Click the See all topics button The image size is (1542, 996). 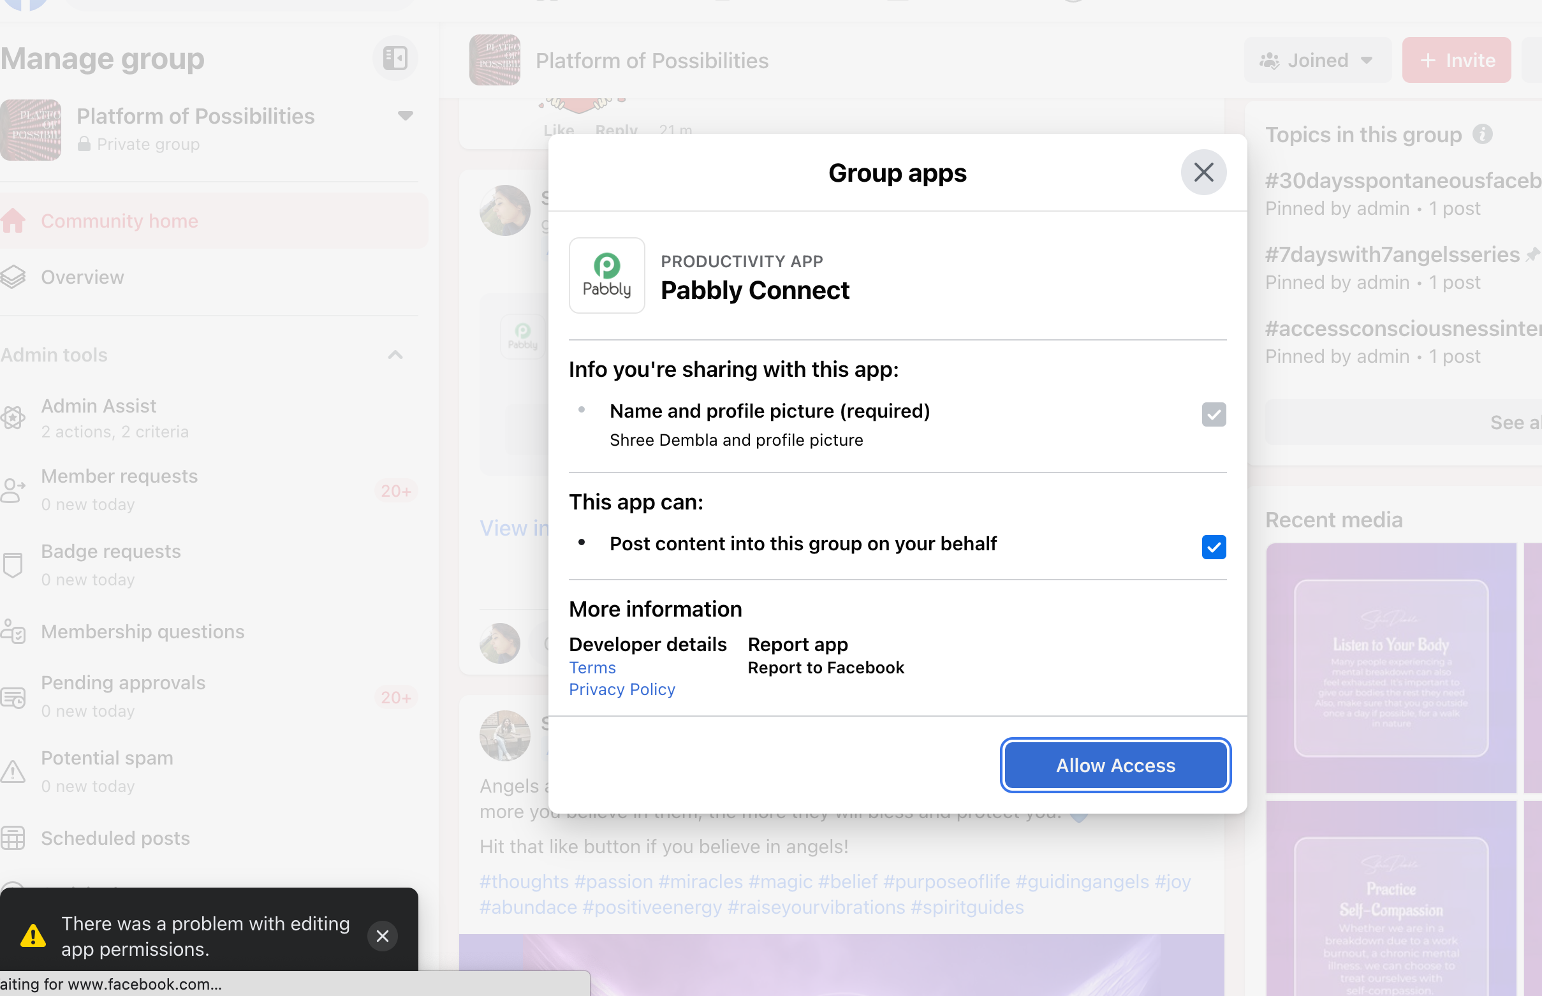[1403, 422]
